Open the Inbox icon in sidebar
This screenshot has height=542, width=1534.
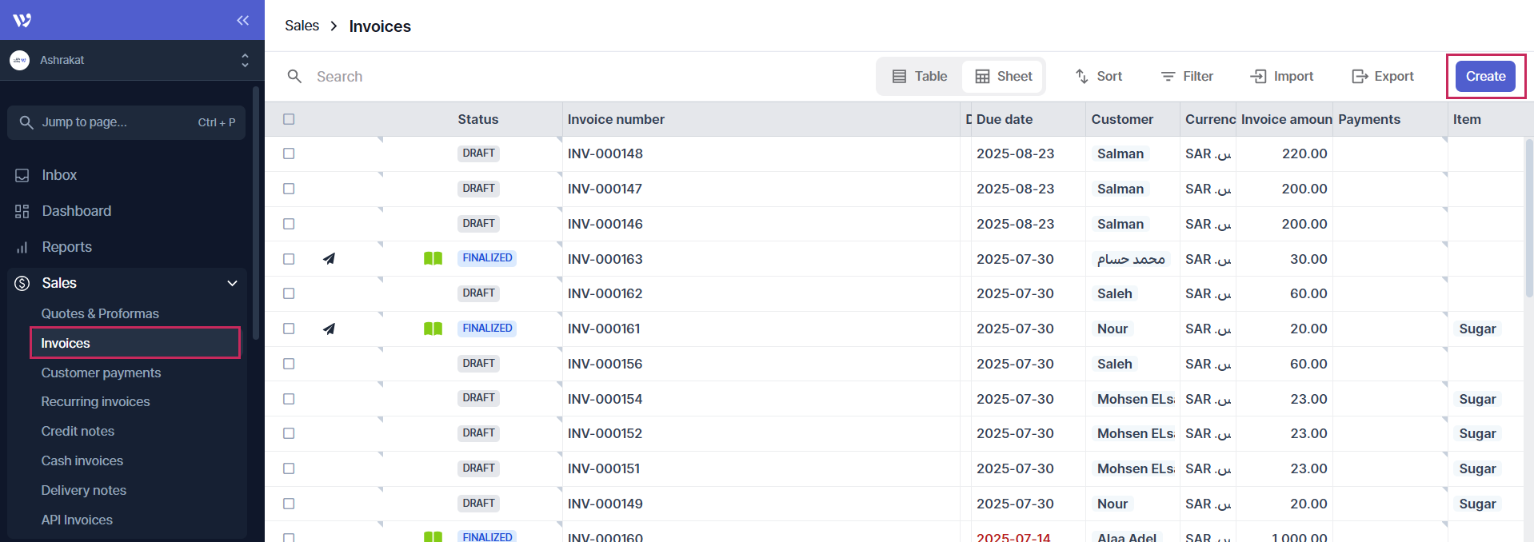(x=22, y=175)
